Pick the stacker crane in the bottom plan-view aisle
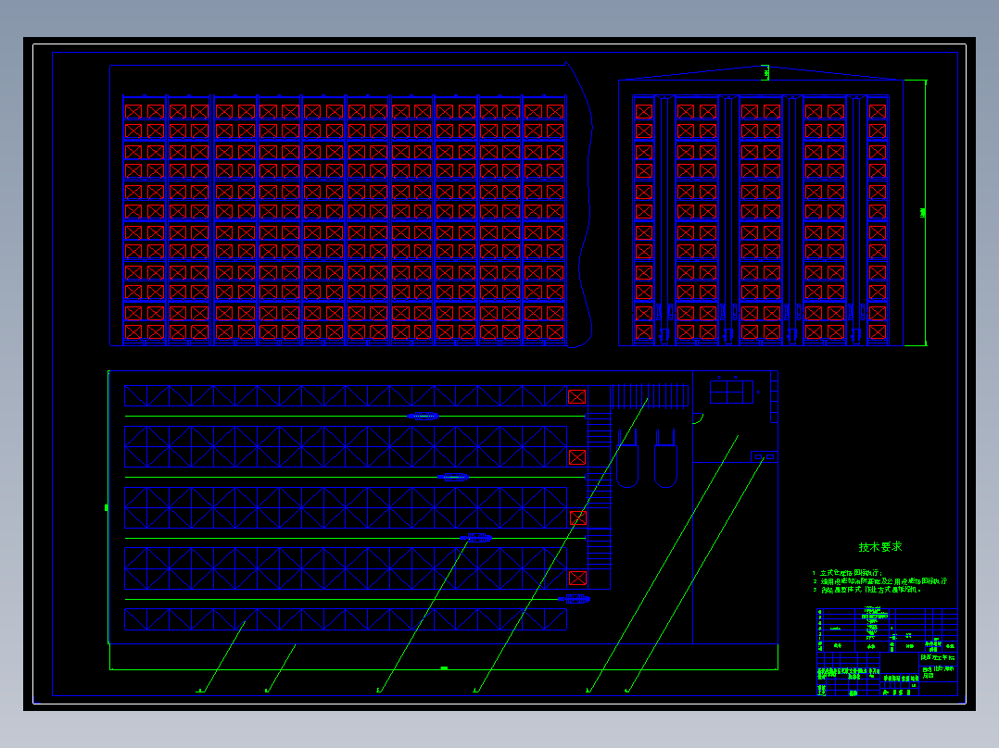 point(574,599)
